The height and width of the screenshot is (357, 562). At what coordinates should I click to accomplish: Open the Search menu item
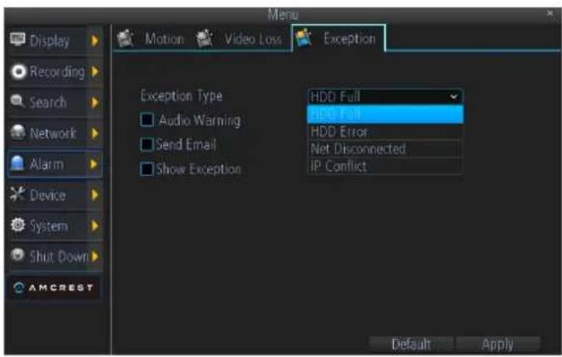pos(55,103)
